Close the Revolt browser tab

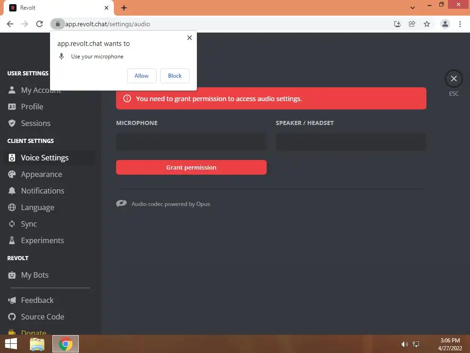[106, 8]
